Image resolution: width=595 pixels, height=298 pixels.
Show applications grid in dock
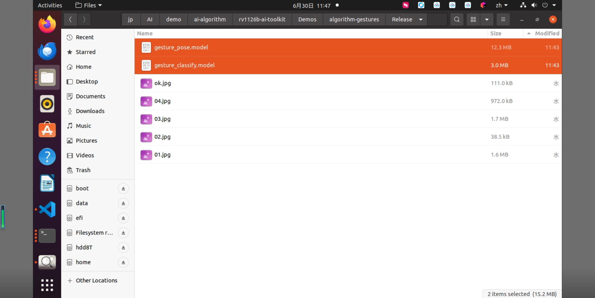click(47, 285)
